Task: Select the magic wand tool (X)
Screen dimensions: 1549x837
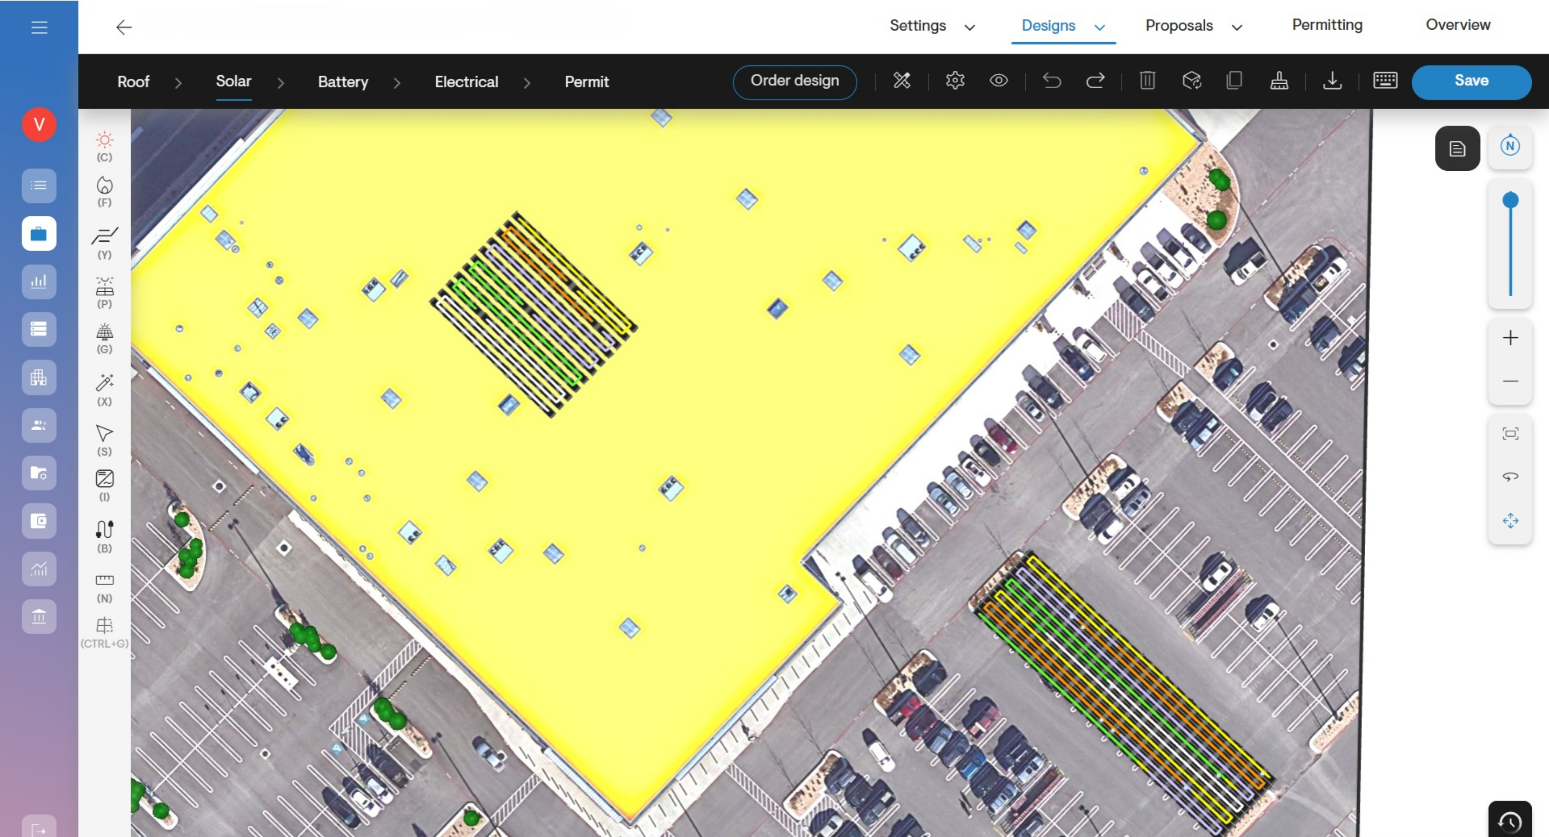Action: click(x=105, y=390)
